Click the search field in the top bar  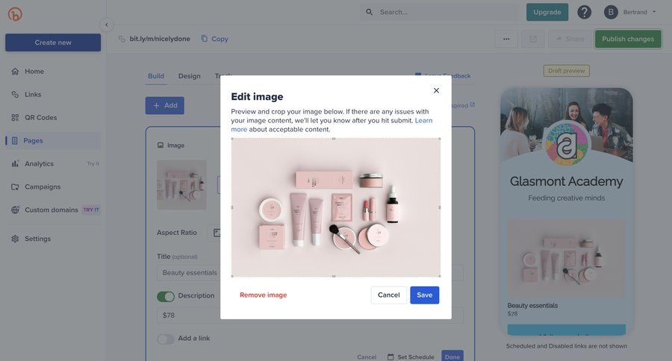[439, 12]
